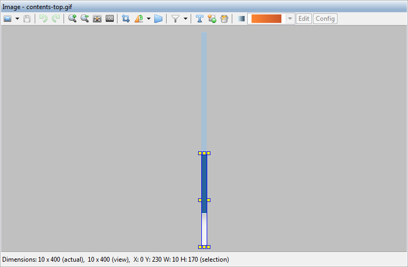Click '10 x 400 (view)' status text

coord(109,260)
